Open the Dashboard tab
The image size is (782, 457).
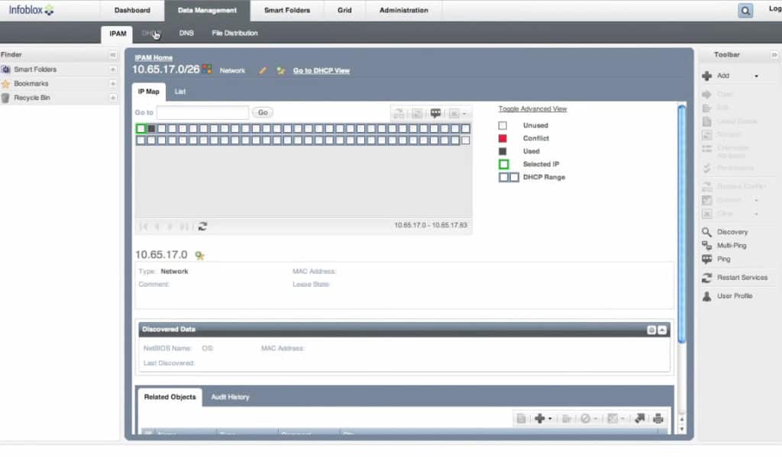click(x=132, y=11)
